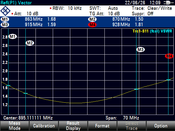Click M1 VSWR value 1.68
Viewport: 175px width, 131px height.
click(52, 19)
